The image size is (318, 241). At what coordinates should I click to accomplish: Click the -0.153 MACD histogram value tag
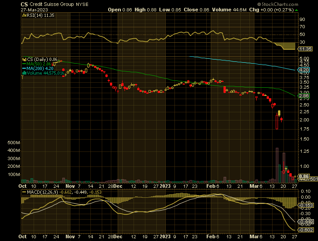point(305,206)
